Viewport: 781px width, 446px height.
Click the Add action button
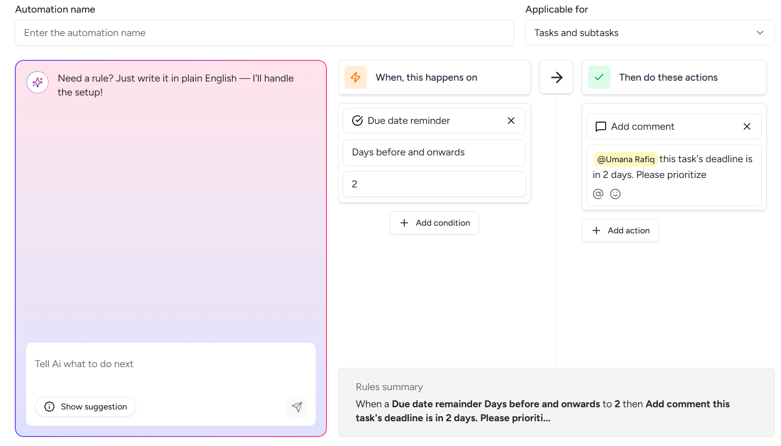620,231
